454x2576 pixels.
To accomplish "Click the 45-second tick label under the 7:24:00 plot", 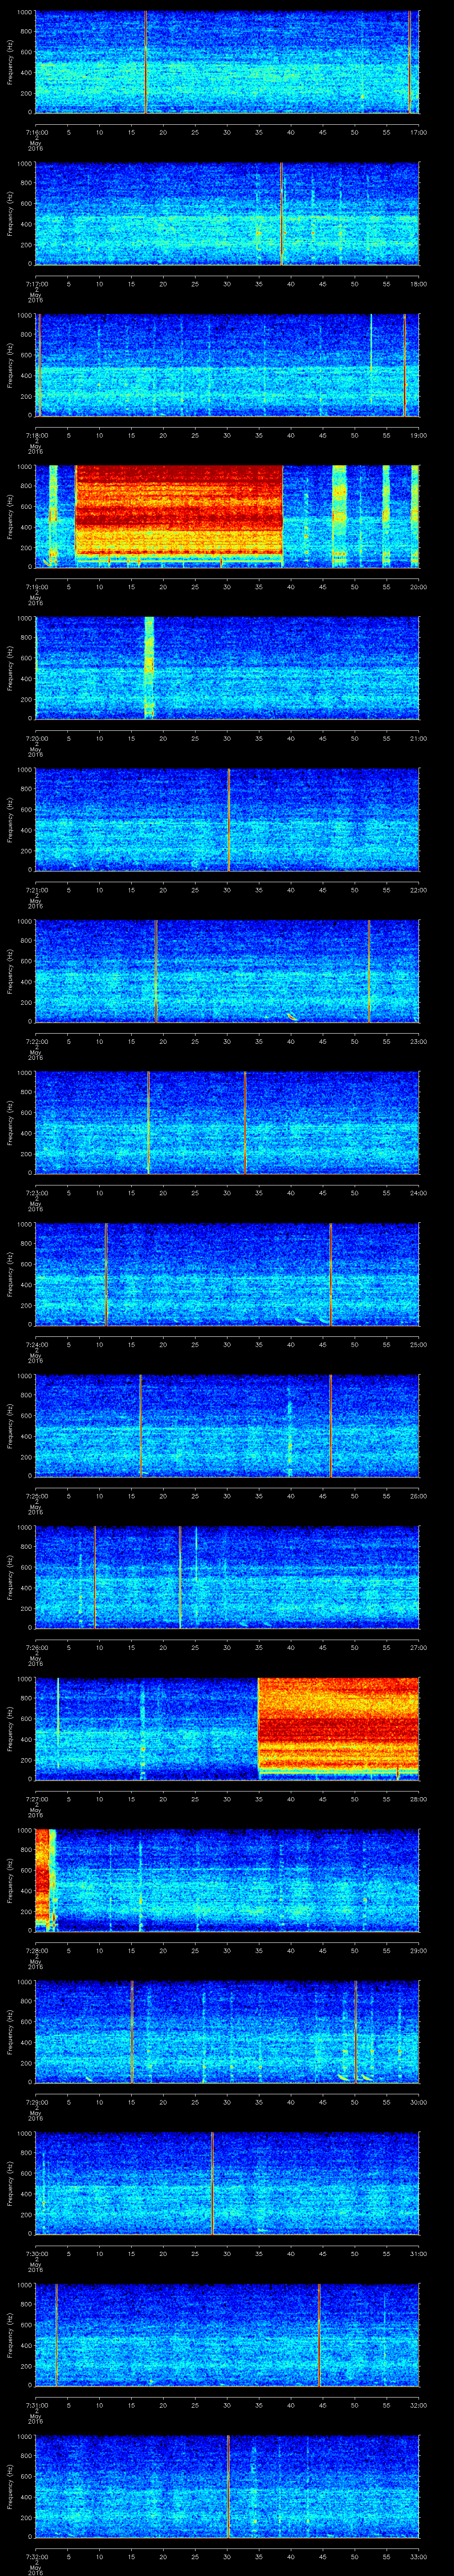I will point(322,1344).
